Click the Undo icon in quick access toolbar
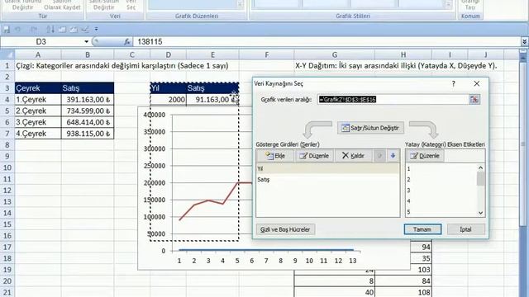Viewport: 529px width, 297px height. tap(18, 30)
